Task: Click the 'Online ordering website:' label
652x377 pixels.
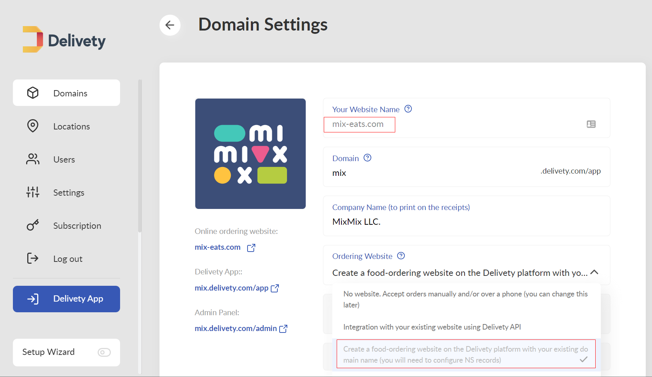Action: 236,231
